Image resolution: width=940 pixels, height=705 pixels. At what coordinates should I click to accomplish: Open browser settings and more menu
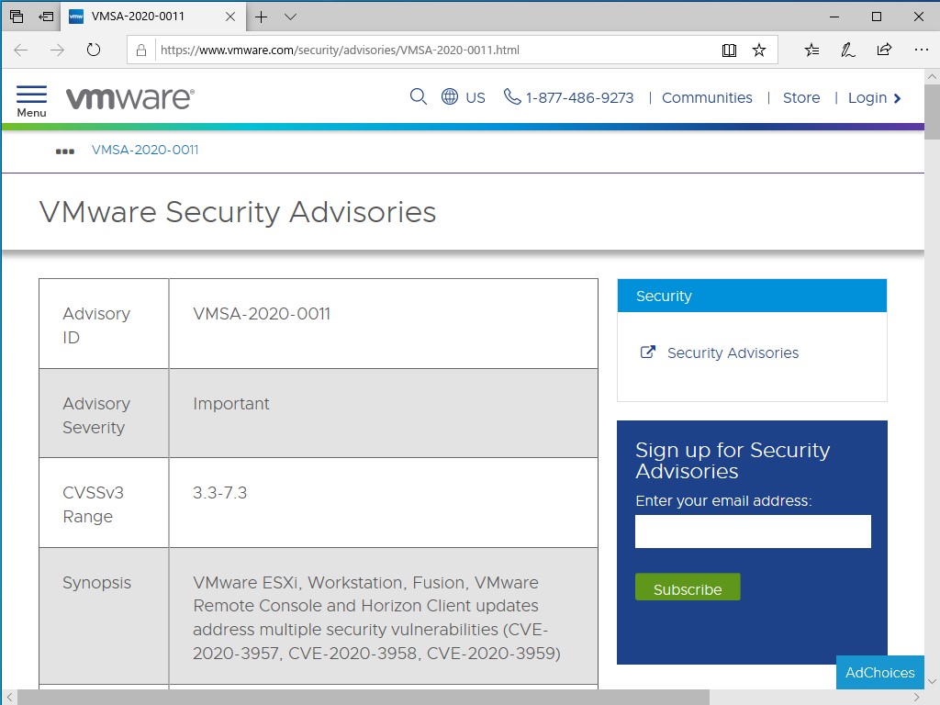click(x=921, y=50)
